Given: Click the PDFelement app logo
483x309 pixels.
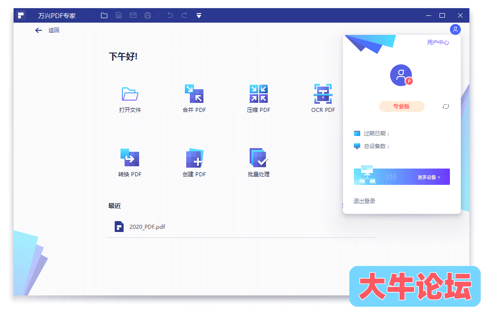Looking at the screenshot, I should pyautogui.click(x=21, y=15).
